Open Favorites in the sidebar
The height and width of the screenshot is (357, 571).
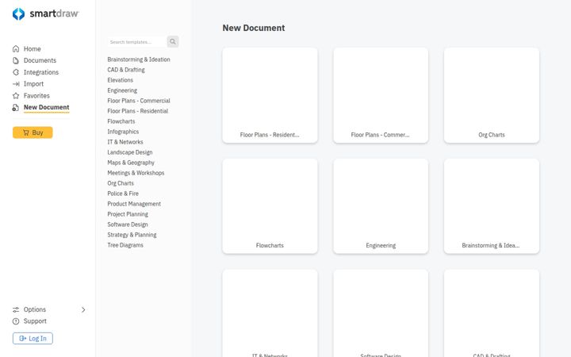click(36, 96)
